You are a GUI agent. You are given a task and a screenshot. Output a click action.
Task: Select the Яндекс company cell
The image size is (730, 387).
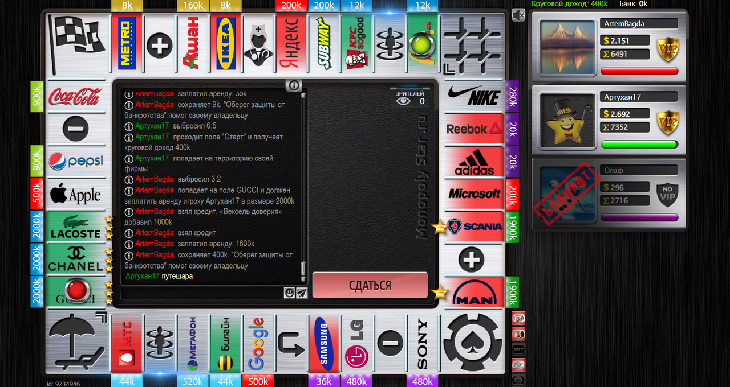pos(291,43)
